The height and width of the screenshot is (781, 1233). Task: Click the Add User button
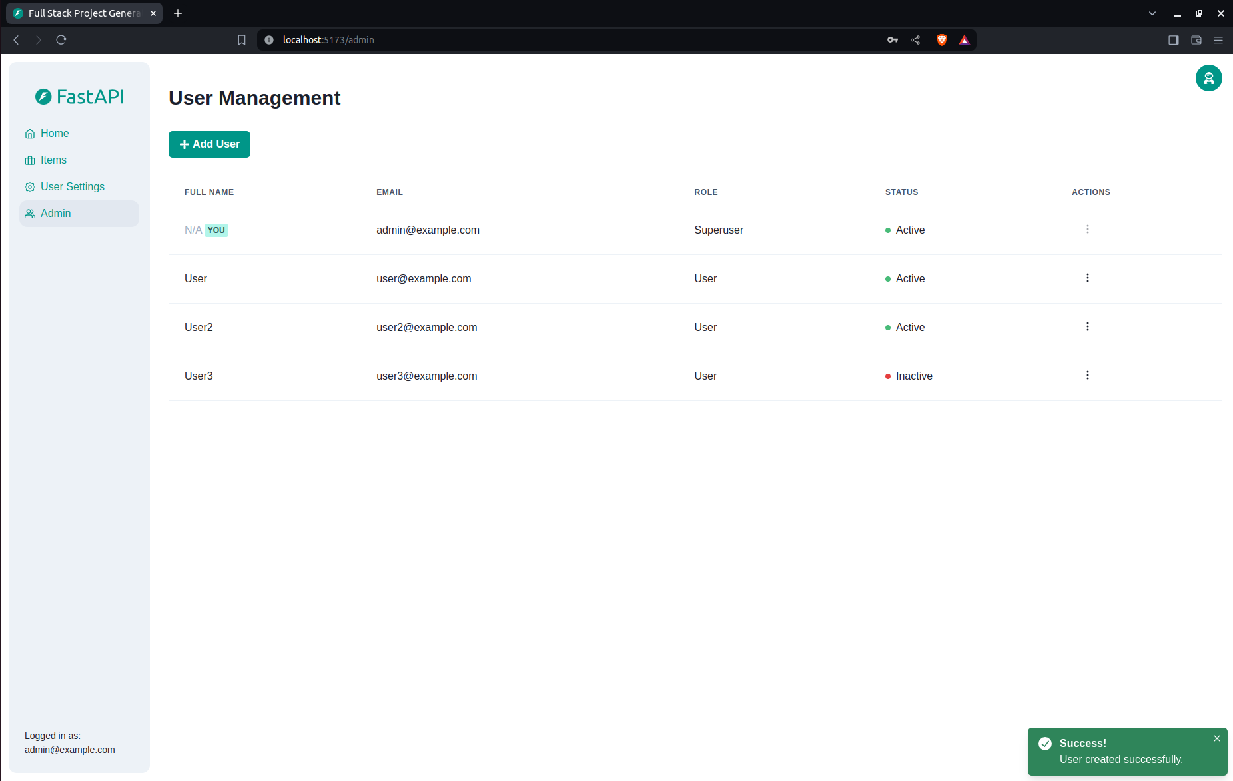click(x=209, y=144)
